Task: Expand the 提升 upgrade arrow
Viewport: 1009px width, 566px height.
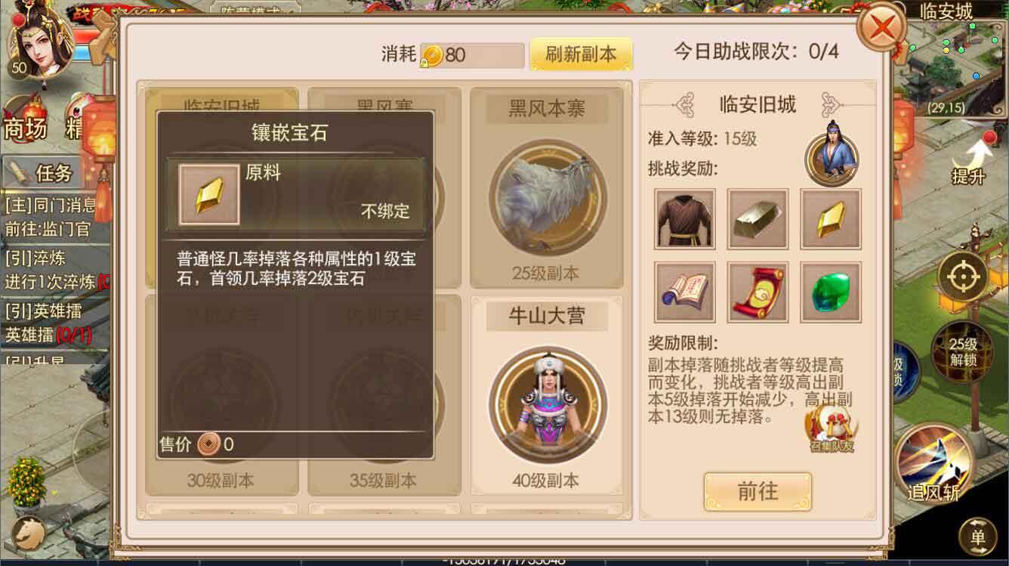Action: coord(968,162)
